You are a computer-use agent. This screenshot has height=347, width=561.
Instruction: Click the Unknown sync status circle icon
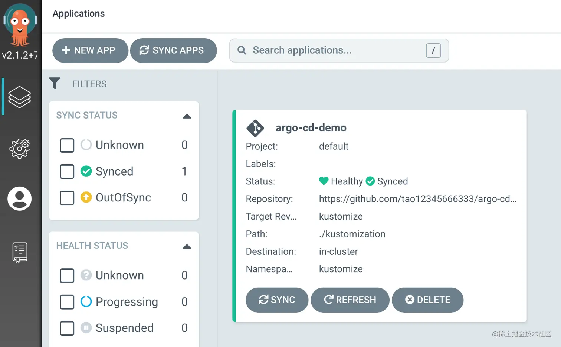[86, 145]
